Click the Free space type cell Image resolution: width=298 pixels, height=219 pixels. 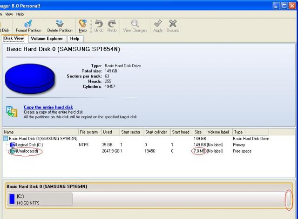point(242,151)
